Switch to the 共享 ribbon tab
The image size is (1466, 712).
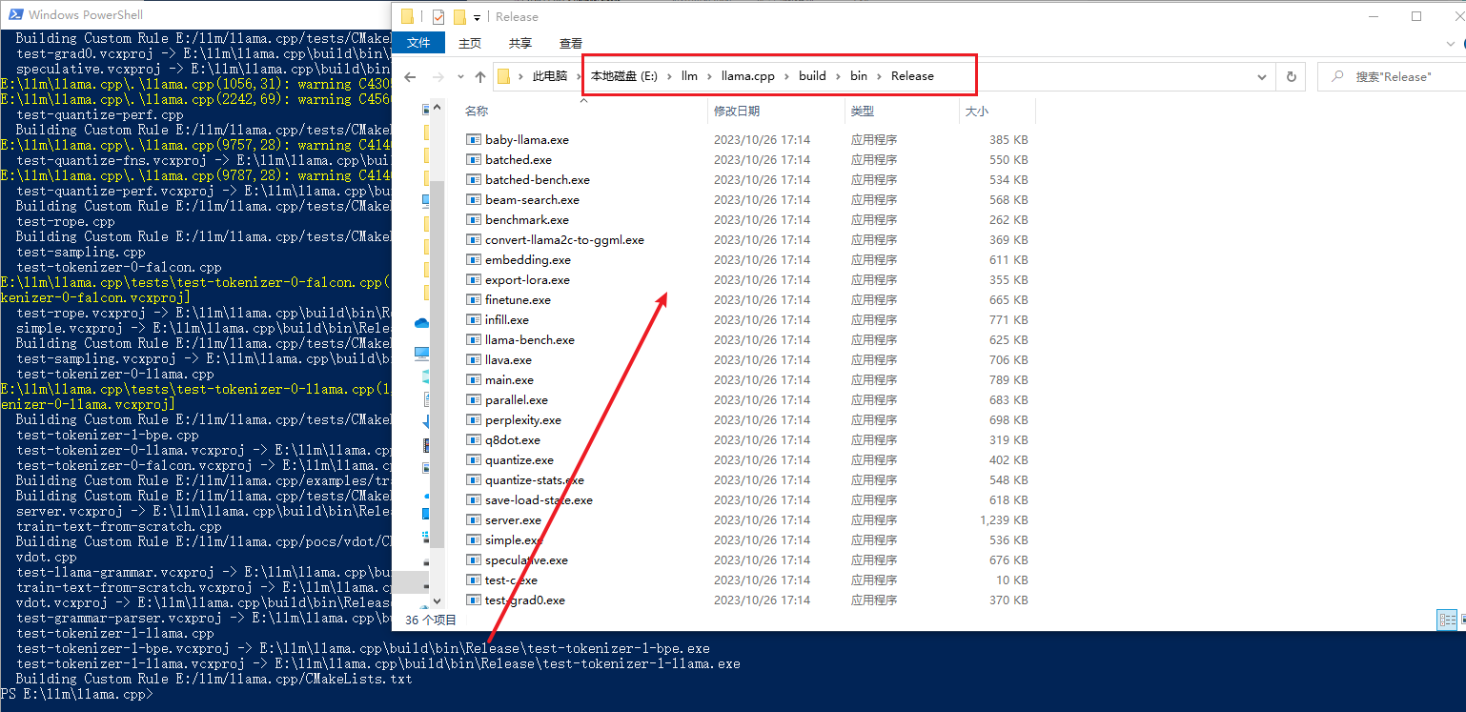(520, 43)
